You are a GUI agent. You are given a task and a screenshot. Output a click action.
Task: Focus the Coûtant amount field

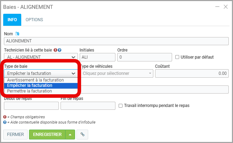pyautogui.click(x=192, y=73)
